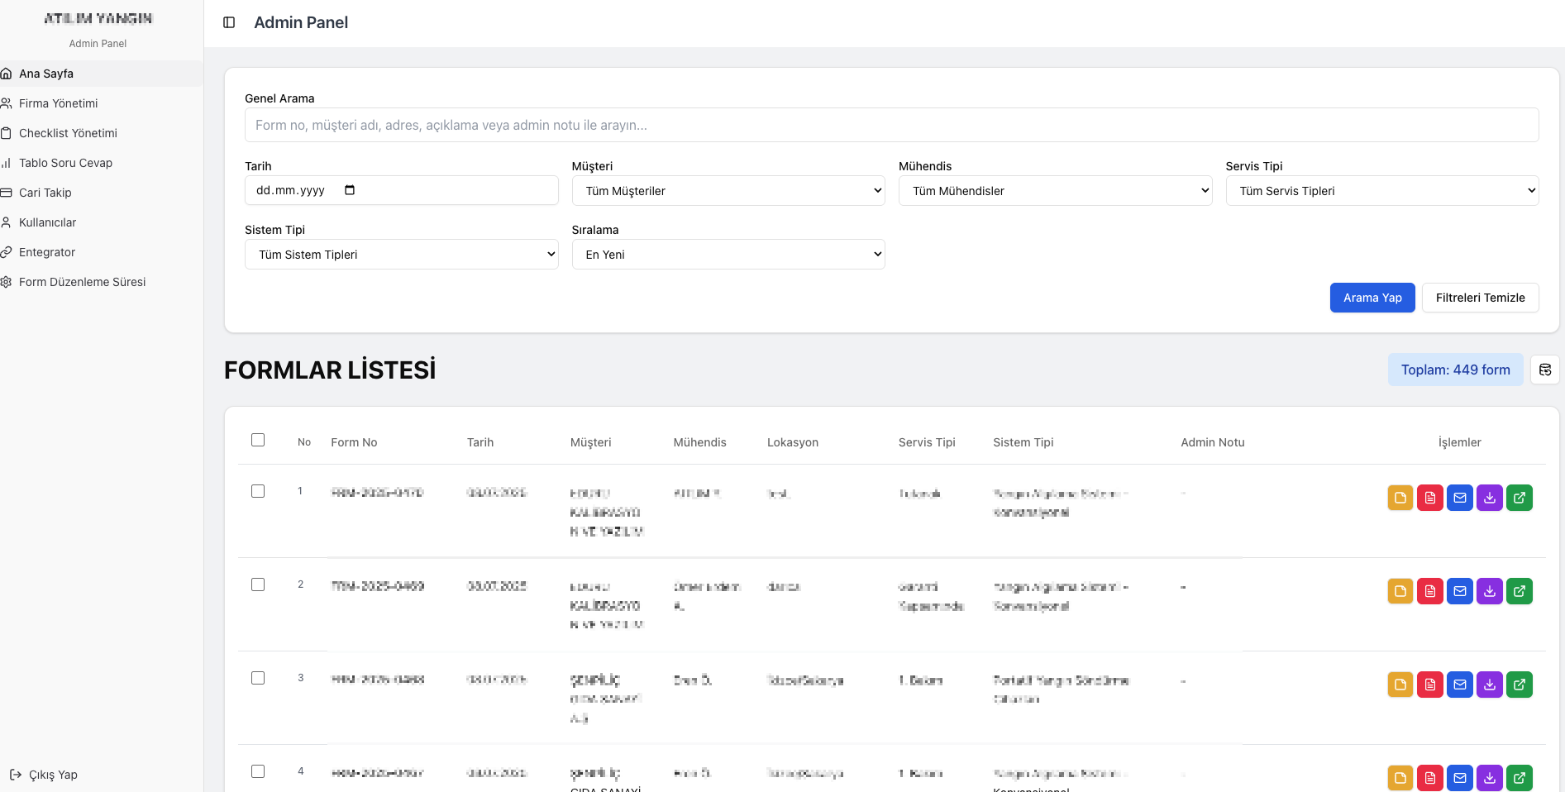Open Tablo Soru Cevap in sidebar

tap(101, 163)
